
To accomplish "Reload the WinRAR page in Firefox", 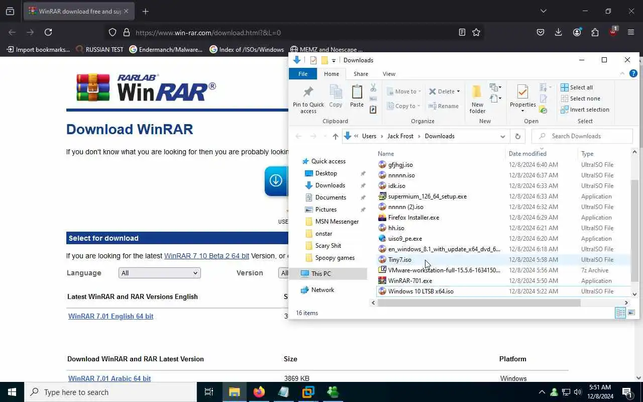I will point(48,32).
